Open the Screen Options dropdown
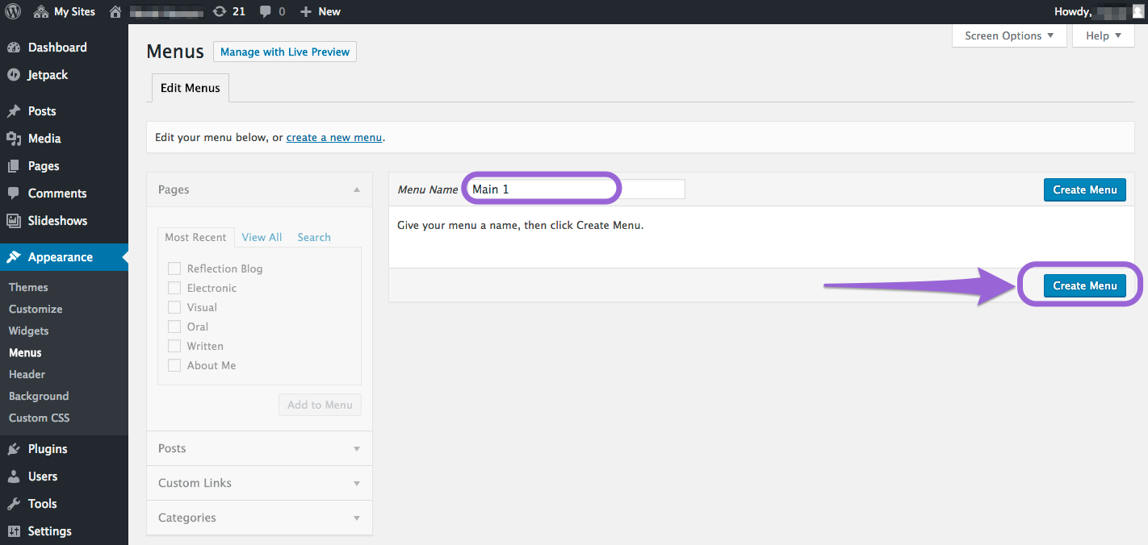The height and width of the screenshot is (545, 1148). [1009, 35]
